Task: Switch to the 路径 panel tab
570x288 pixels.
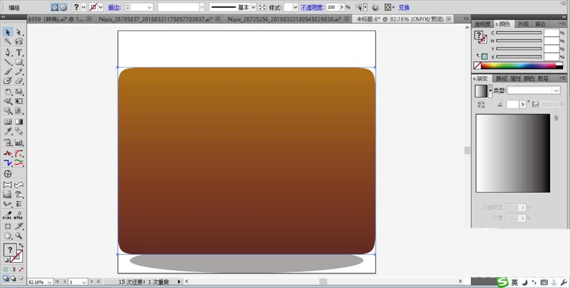Action: click(501, 79)
